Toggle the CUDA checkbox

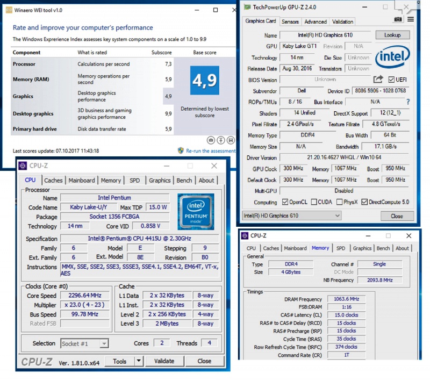314,202
